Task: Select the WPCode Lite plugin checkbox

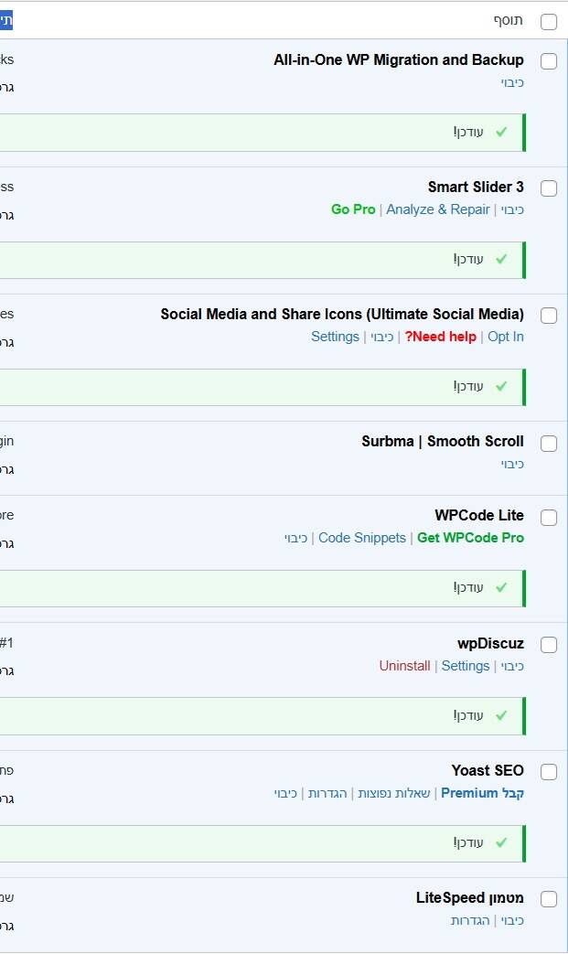Action: pos(549,518)
